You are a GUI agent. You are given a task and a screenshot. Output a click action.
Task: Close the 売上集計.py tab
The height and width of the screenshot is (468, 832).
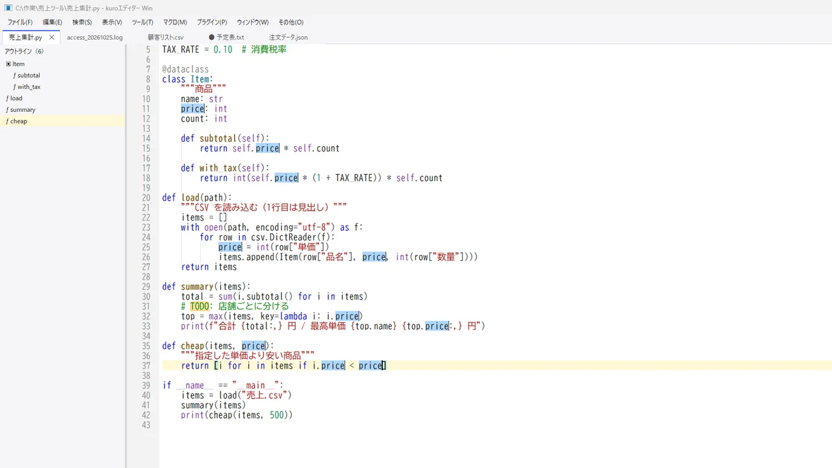point(51,38)
